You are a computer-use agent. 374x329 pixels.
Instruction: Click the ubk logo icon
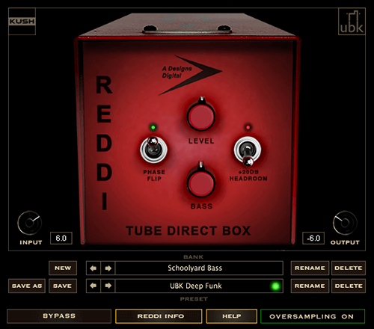pyautogui.click(x=352, y=22)
